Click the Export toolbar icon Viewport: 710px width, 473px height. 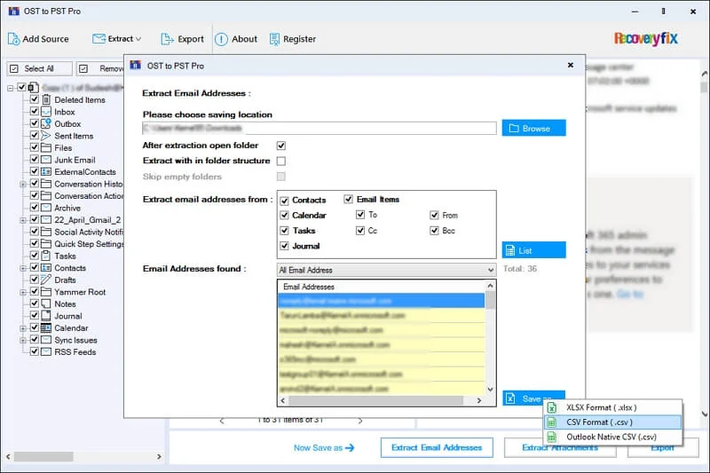click(169, 39)
